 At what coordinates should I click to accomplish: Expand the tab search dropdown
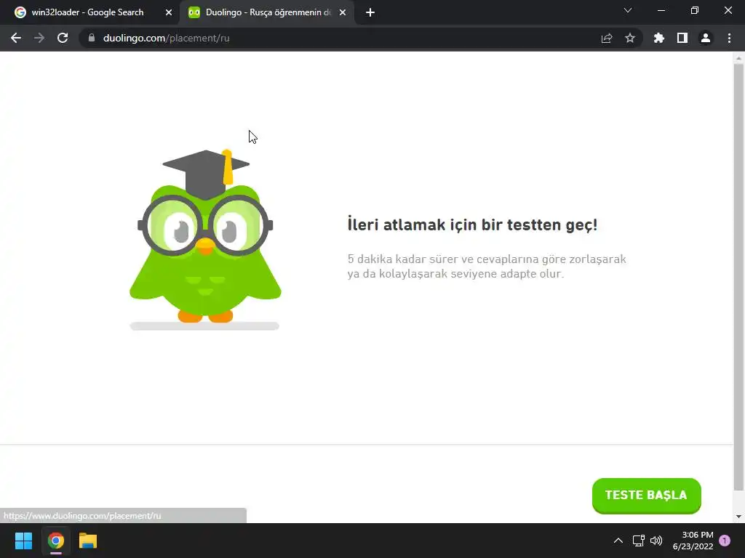coord(628,10)
